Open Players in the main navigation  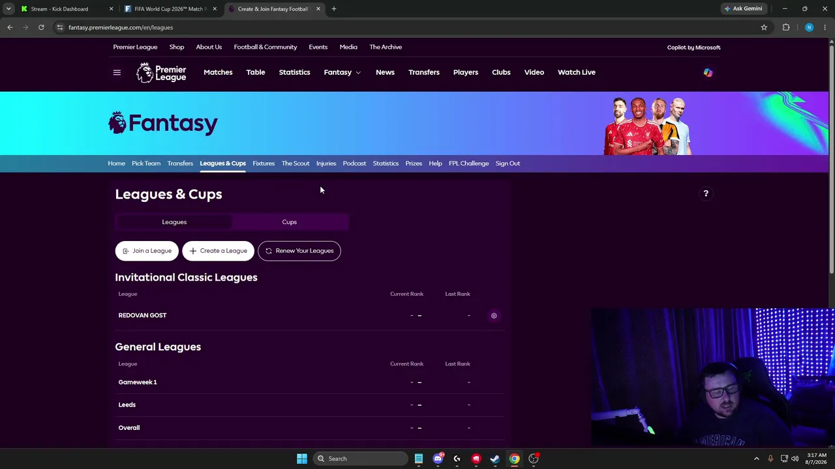pos(466,72)
